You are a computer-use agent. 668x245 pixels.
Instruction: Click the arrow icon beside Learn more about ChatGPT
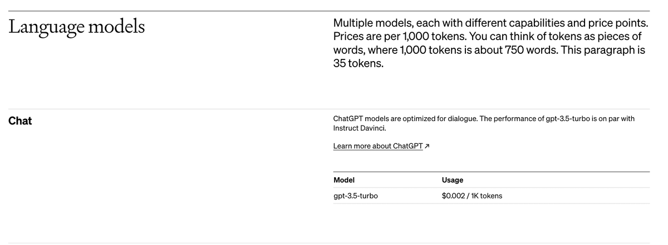click(x=427, y=146)
